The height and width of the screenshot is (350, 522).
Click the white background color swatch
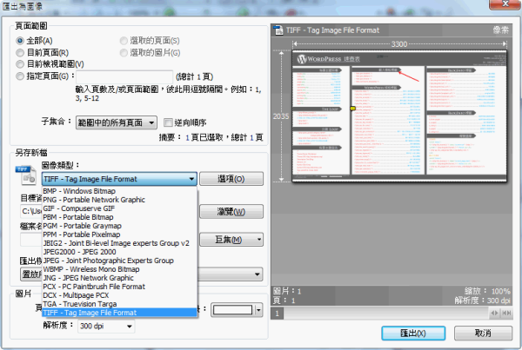[232, 310]
